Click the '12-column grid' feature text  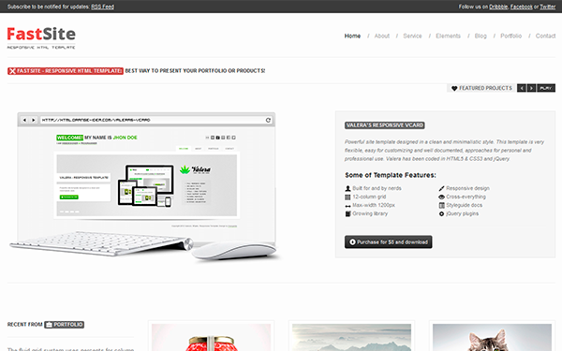(369, 197)
